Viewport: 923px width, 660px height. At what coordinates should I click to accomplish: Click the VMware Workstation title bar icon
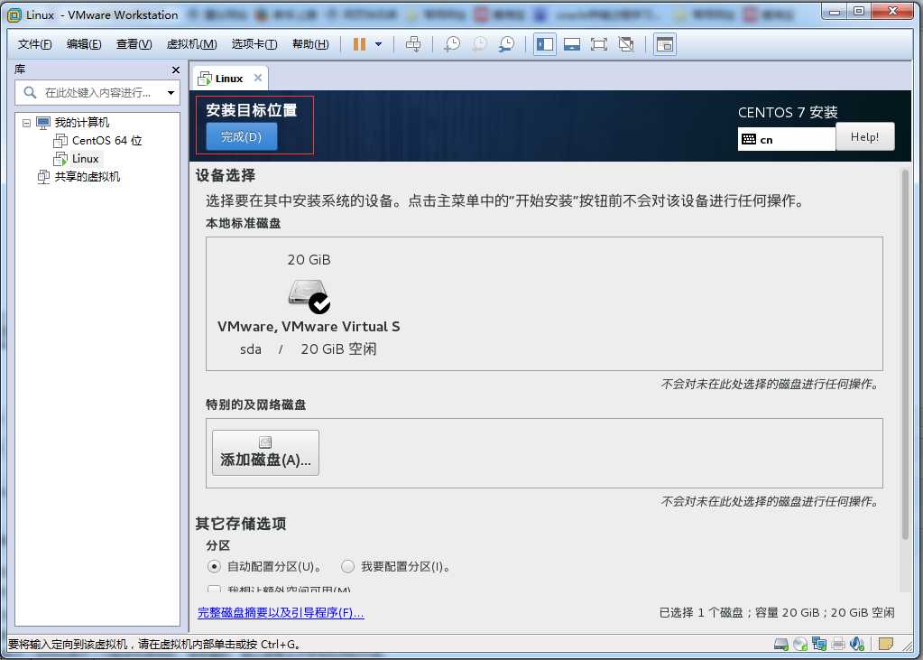click(x=14, y=15)
